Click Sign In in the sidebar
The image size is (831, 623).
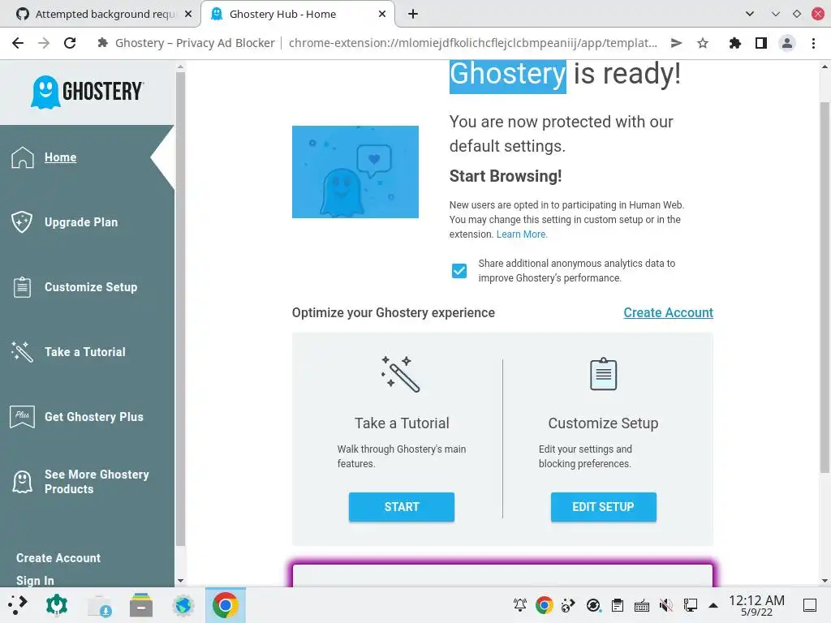click(35, 581)
